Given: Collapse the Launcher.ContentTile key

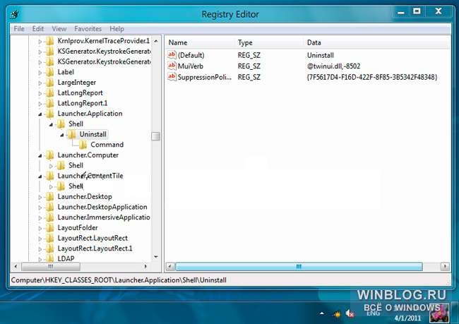Looking at the screenshot, I should 40,176.
